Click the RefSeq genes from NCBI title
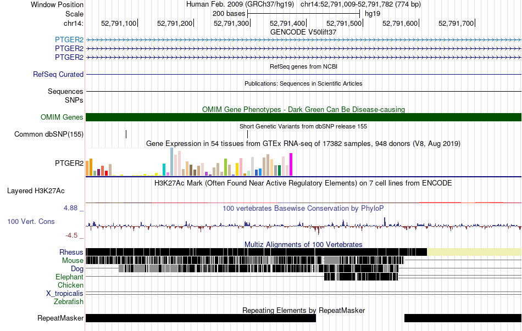Image resolution: width=522 pixels, height=331 pixels. pos(304,66)
